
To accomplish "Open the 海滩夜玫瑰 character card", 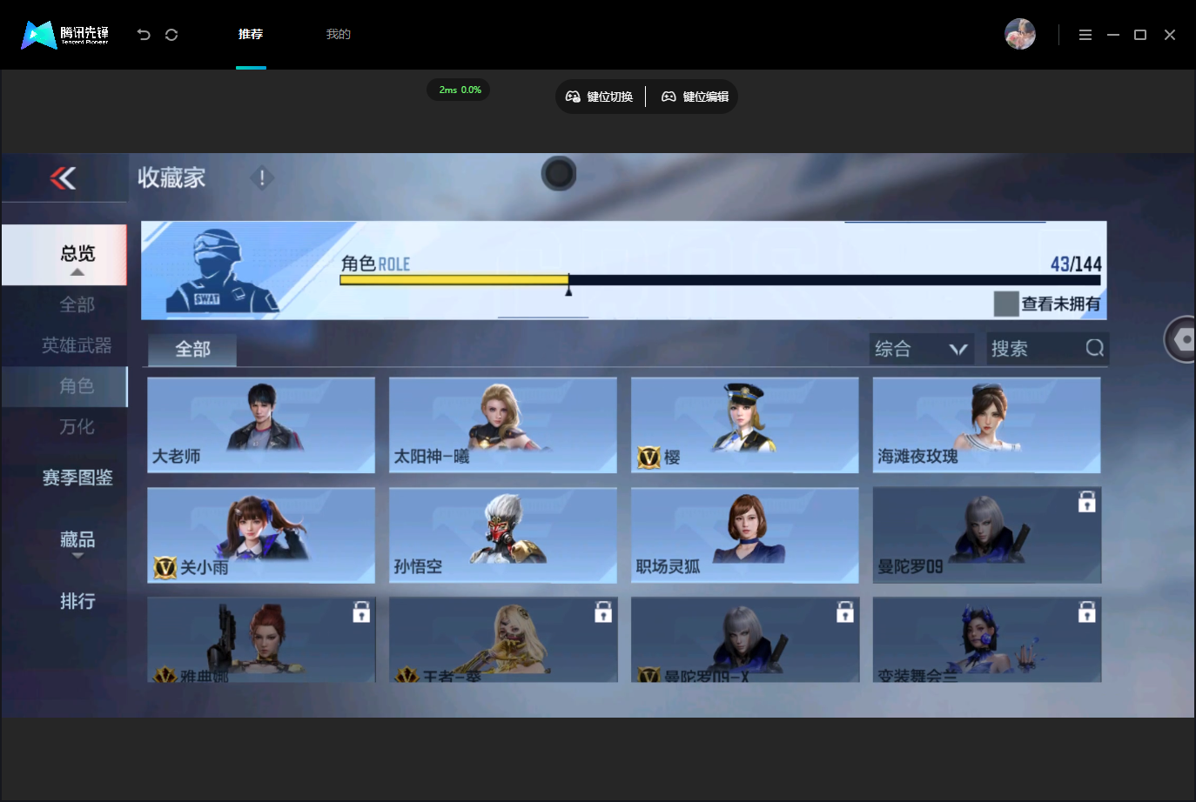I will (x=987, y=425).
